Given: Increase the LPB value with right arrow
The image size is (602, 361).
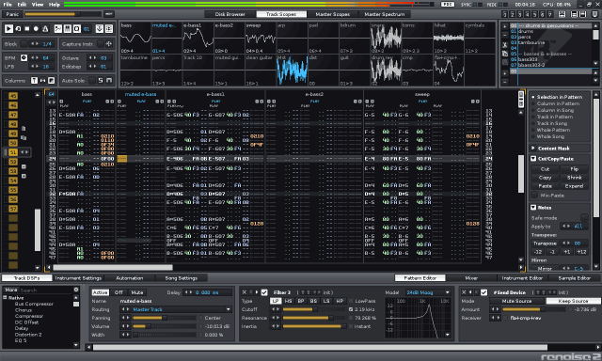Looking at the screenshot, I should [x=38, y=67].
